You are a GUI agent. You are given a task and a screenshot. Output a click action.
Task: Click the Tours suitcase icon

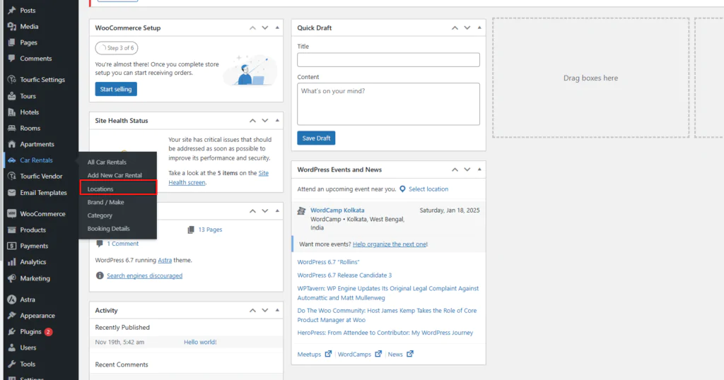[12, 96]
